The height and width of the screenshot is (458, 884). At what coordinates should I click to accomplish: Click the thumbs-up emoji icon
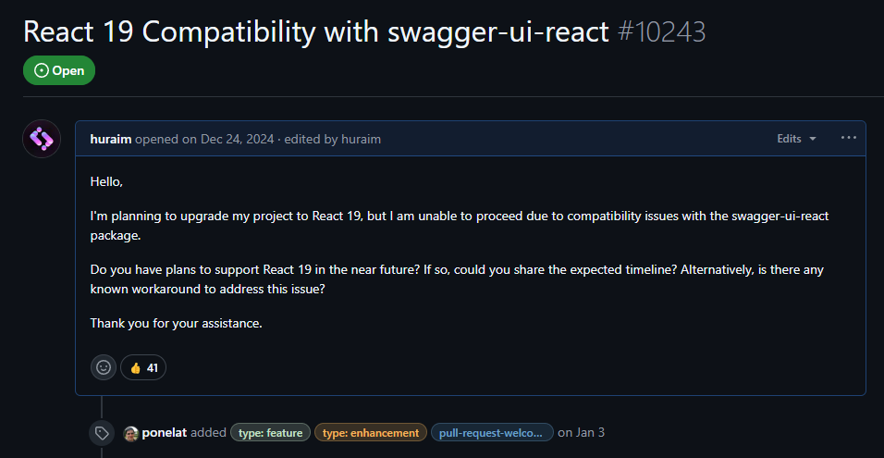click(x=135, y=368)
